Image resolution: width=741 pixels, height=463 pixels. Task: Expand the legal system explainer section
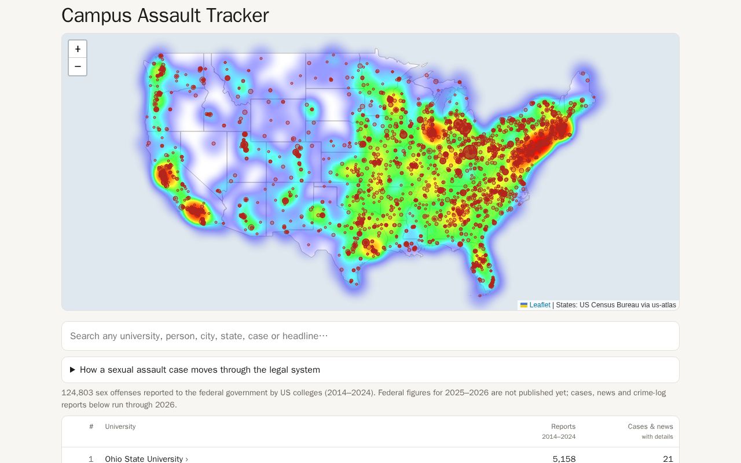point(370,370)
